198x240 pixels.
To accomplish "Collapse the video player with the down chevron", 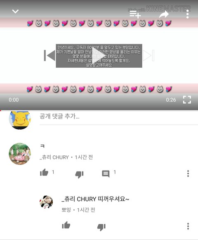I will [15, 11].
